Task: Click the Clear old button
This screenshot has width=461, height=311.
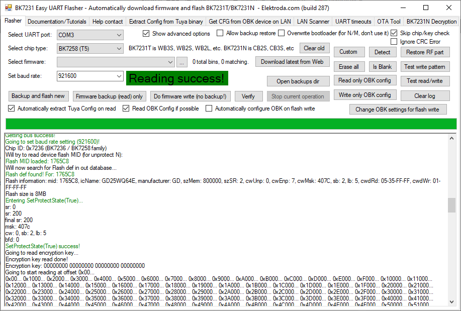Action: [x=314, y=48]
